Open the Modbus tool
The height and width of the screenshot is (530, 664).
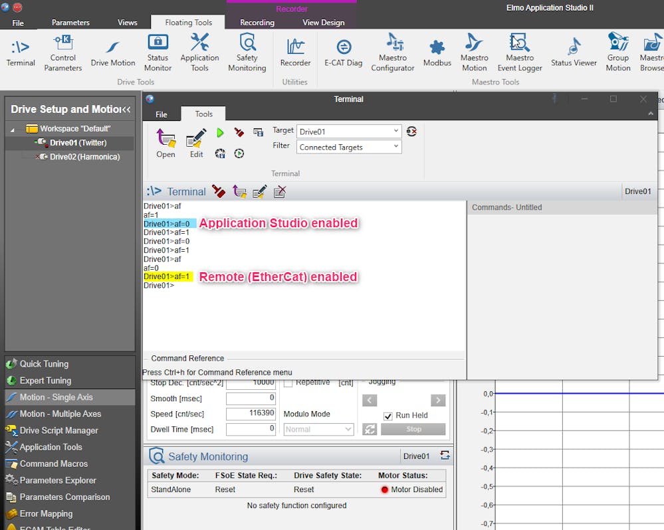(x=437, y=53)
